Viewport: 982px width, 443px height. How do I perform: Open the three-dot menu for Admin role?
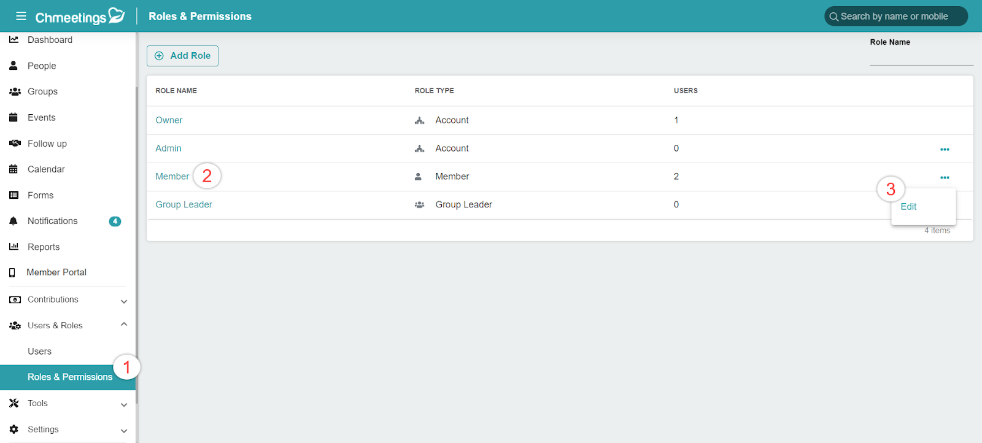945,149
